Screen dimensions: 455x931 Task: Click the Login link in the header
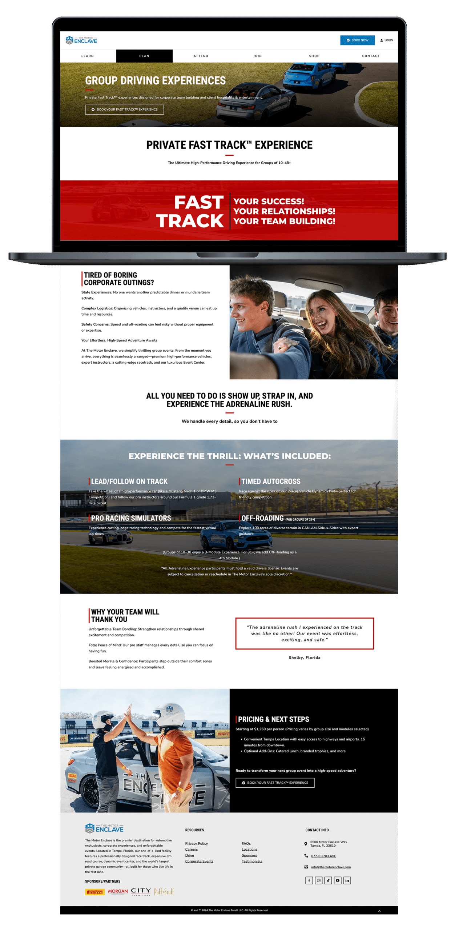click(387, 40)
